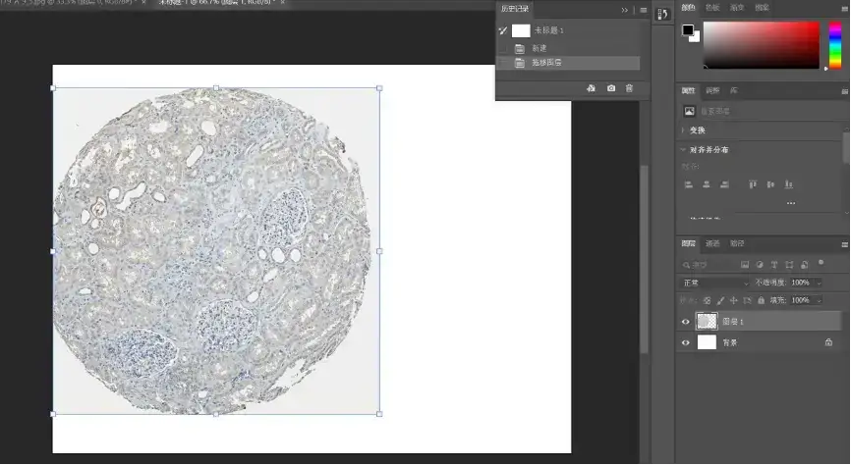Switch to the 通道 tab
The image size is (851, 465).
[x=712, y=243]
